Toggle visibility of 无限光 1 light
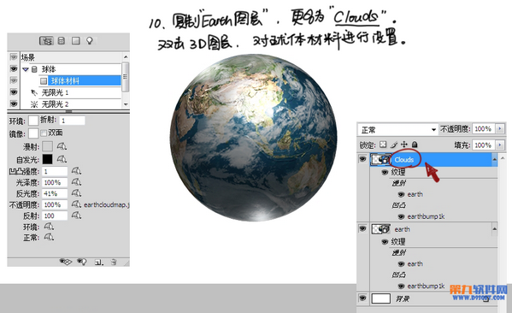The image size is (512, 313). [x=14, y=92]
